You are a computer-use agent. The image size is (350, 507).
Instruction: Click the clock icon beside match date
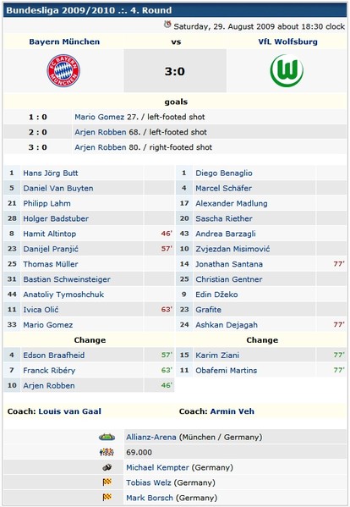point(167,25)
